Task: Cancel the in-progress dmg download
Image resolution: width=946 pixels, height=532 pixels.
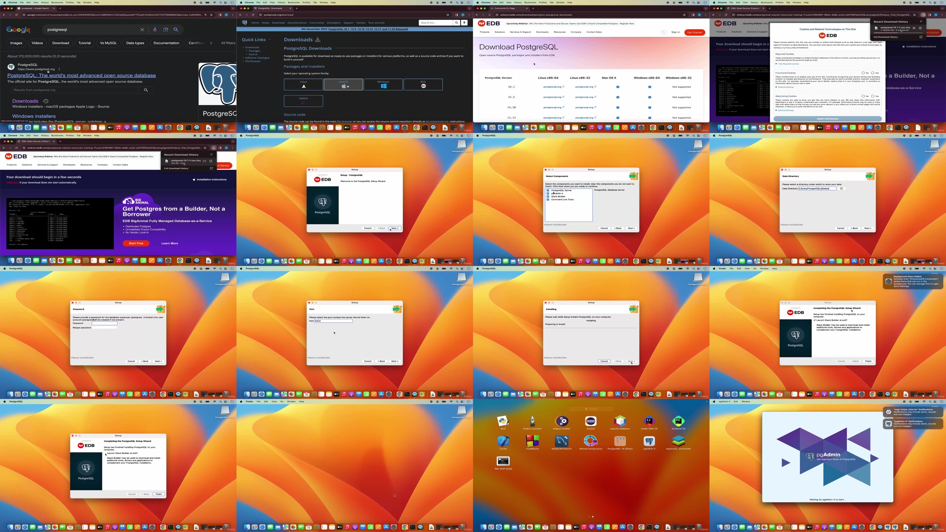Action: (x=920, y=28)
